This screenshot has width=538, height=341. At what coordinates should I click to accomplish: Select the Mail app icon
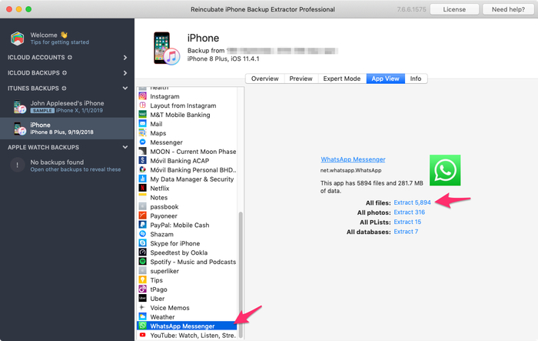click(x=142, y=124)
